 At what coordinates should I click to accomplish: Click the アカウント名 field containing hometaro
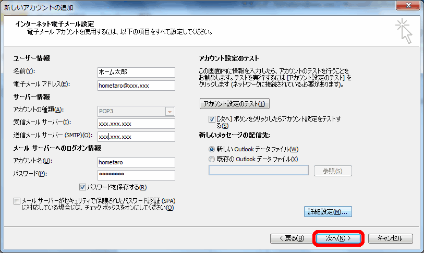pos(136,162)
